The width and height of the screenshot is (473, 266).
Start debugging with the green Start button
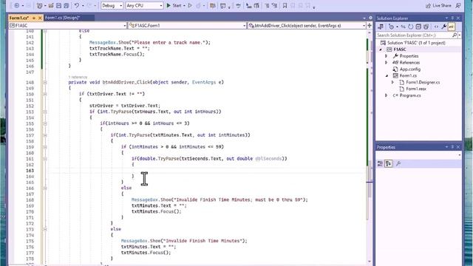tap(174, 5)
